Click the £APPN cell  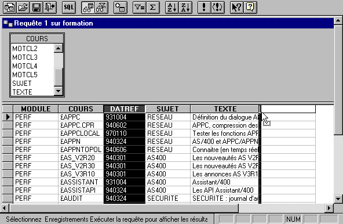(x=81, y=142)
